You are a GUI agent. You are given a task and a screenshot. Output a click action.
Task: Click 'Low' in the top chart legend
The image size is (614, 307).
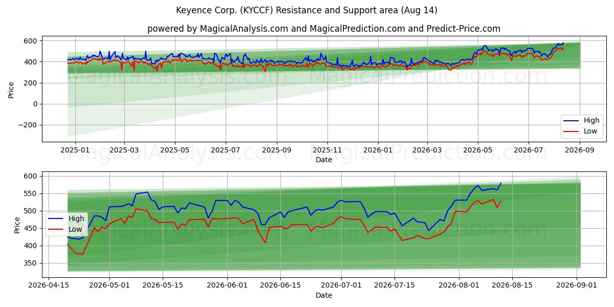[x=590, y=131]
